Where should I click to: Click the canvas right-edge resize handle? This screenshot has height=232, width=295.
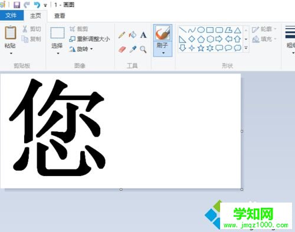click(242, 131)
